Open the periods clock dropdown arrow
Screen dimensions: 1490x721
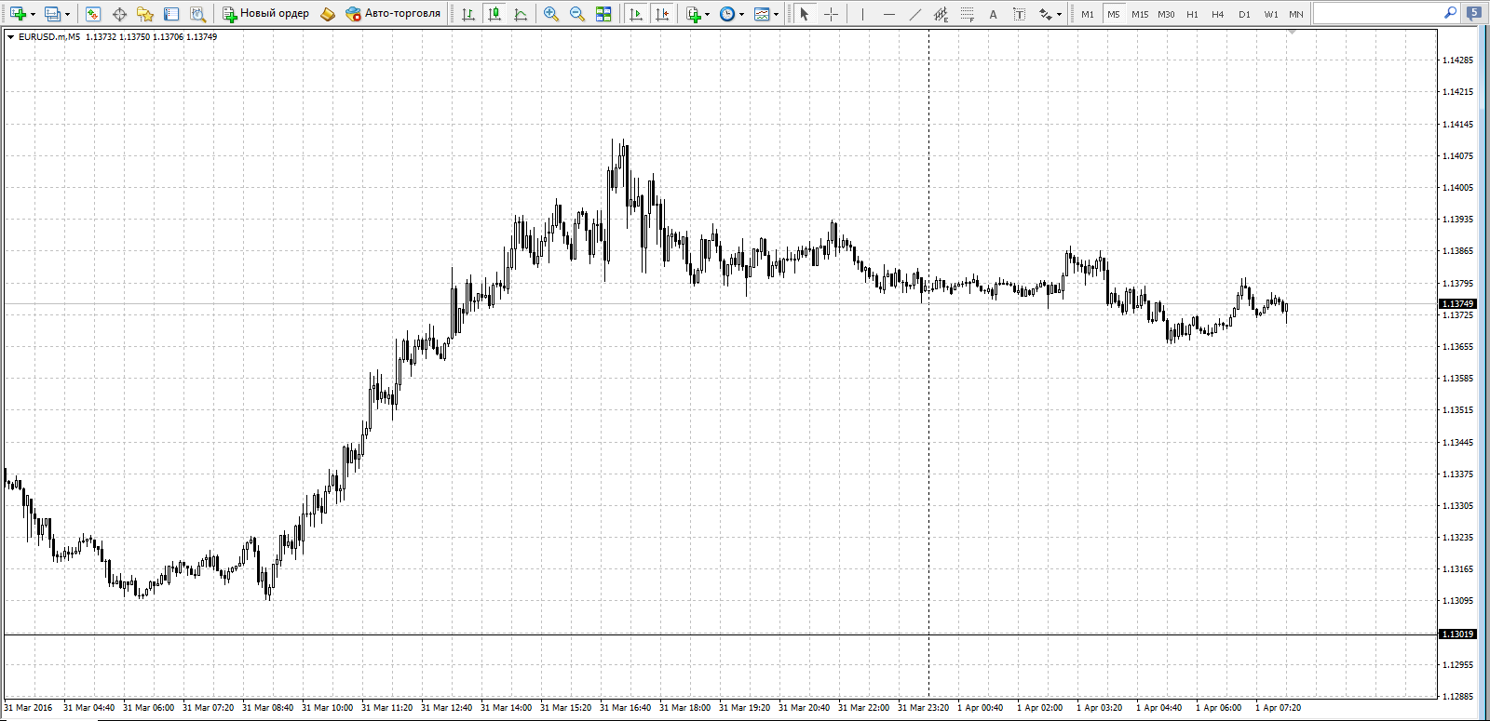point(741,14)
